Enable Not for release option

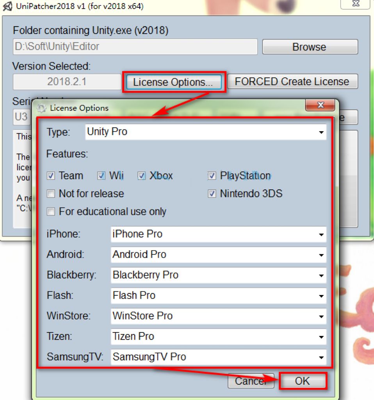[51, 194]
